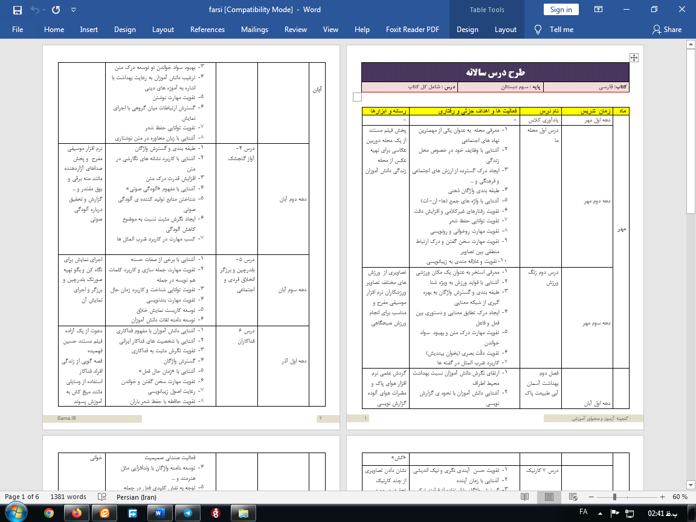Open the orange 'e' browser taskbar icon
This screenshot has height=522, width=696.
[105, 513]
